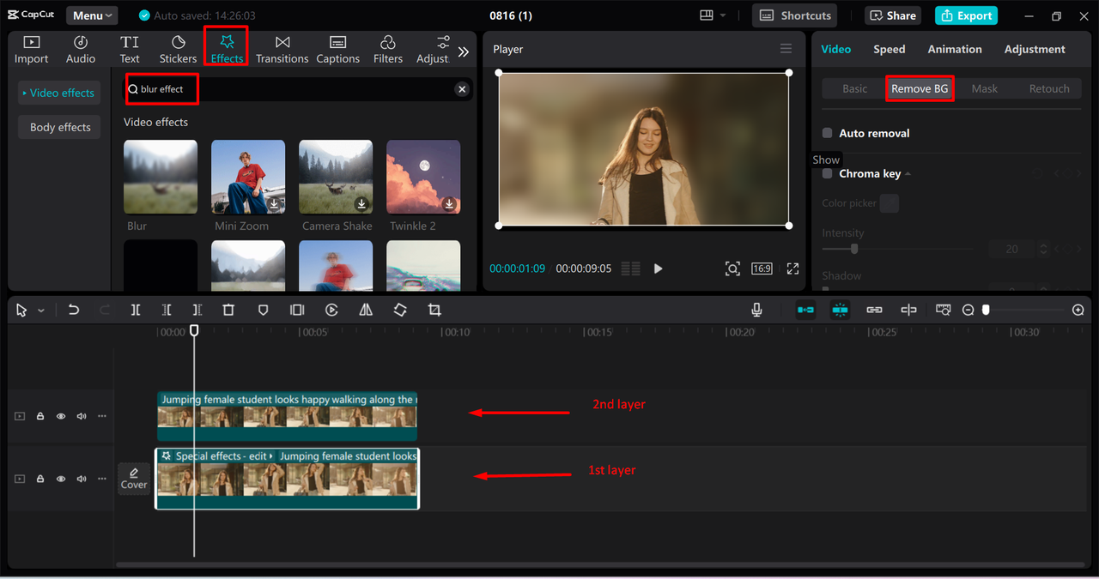Click the Cover button
The width and height of the screenshot is (1099, 579).
point(134,479)
